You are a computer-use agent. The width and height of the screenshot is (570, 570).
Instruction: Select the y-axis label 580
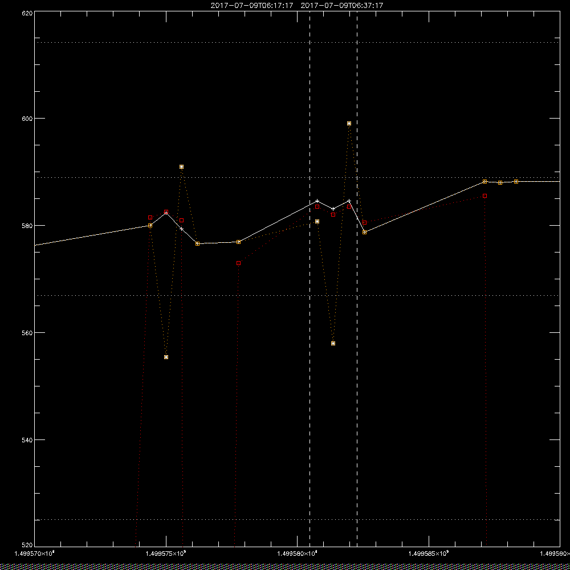pos(27,225)
